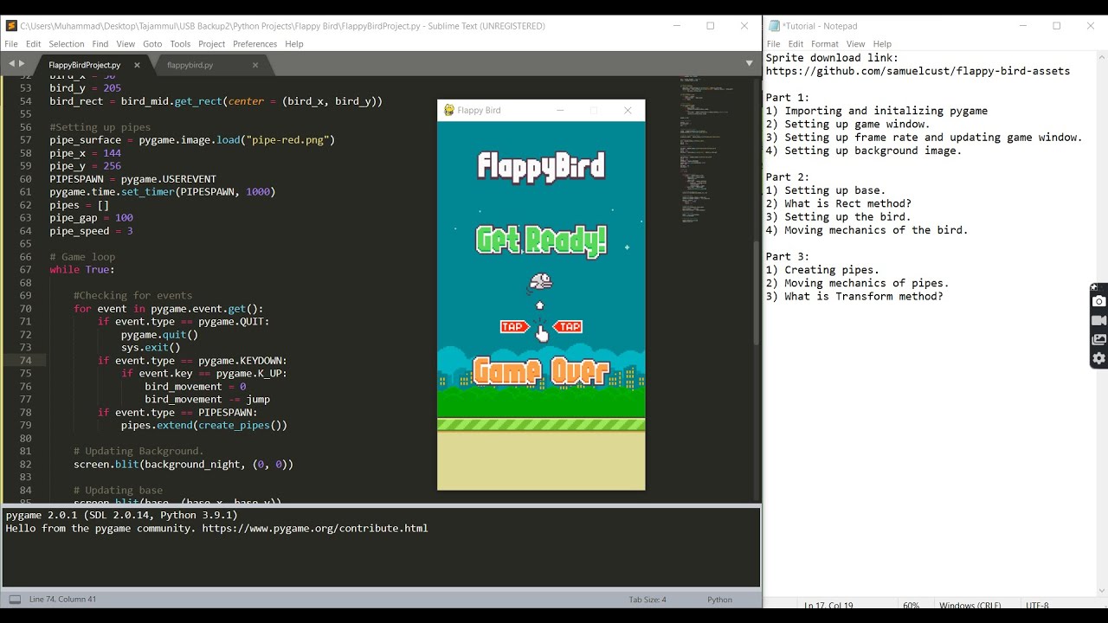The image size is (1108, 623).
Task: Close the flappybird.py tab
Action: click(x=255, y=65)
